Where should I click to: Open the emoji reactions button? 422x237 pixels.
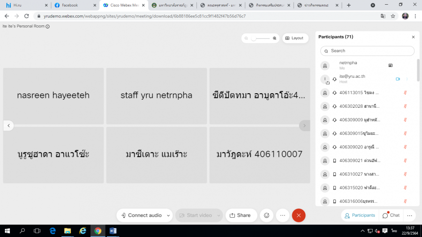267,215
